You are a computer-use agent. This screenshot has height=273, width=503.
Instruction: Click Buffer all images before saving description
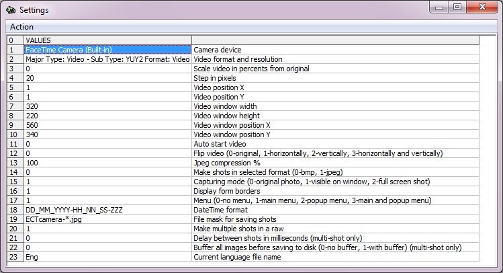point(335,247)
